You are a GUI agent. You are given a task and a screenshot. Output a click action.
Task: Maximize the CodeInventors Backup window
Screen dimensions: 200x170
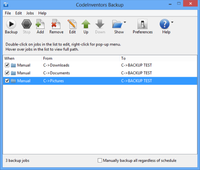(x=179, y=4)
